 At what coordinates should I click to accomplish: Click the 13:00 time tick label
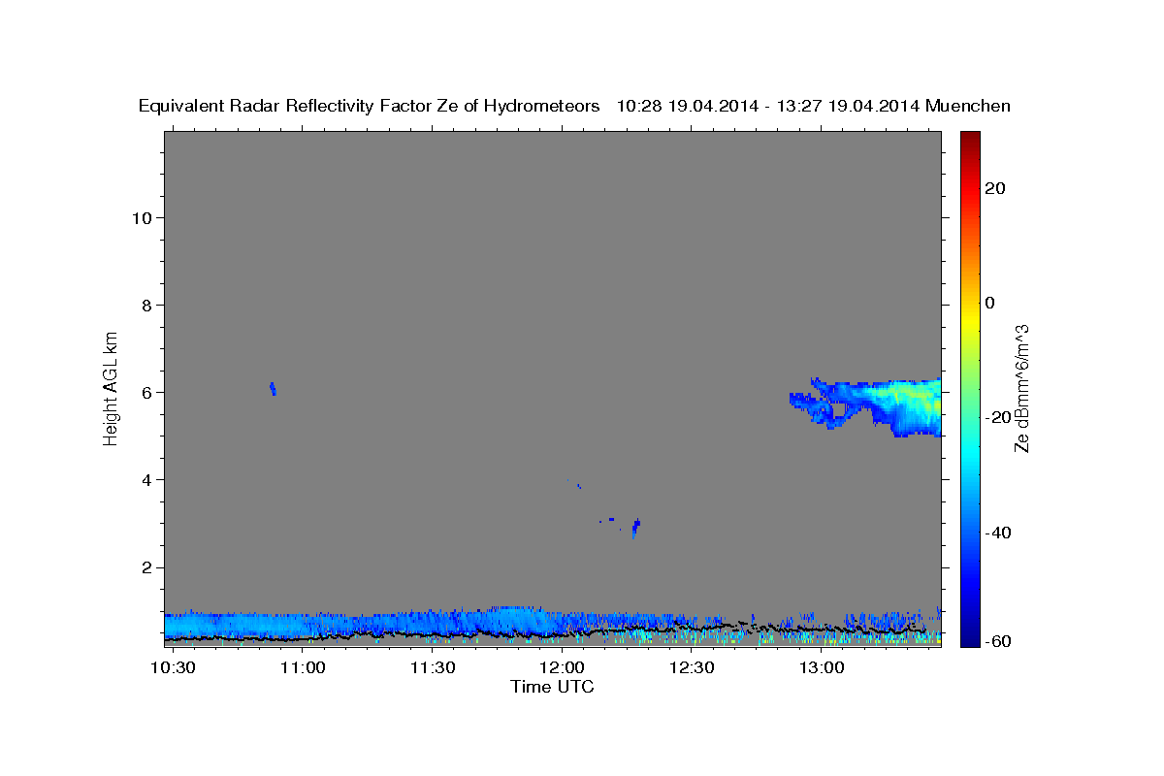click(x=822, y=667)
